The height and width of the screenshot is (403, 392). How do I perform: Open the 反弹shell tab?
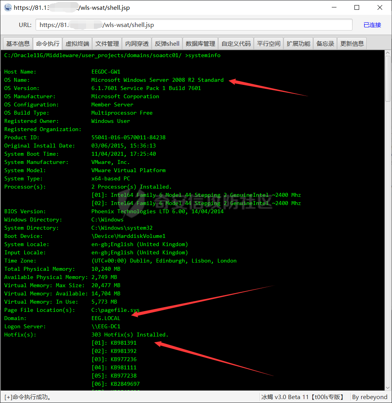pyautogui.click(x=167, y=43)
